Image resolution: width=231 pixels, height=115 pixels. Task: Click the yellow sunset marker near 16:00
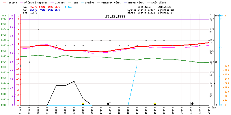click(155, 103)
